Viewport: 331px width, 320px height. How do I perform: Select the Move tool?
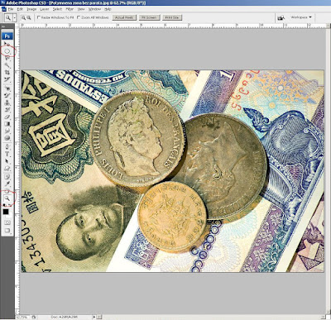7,44
